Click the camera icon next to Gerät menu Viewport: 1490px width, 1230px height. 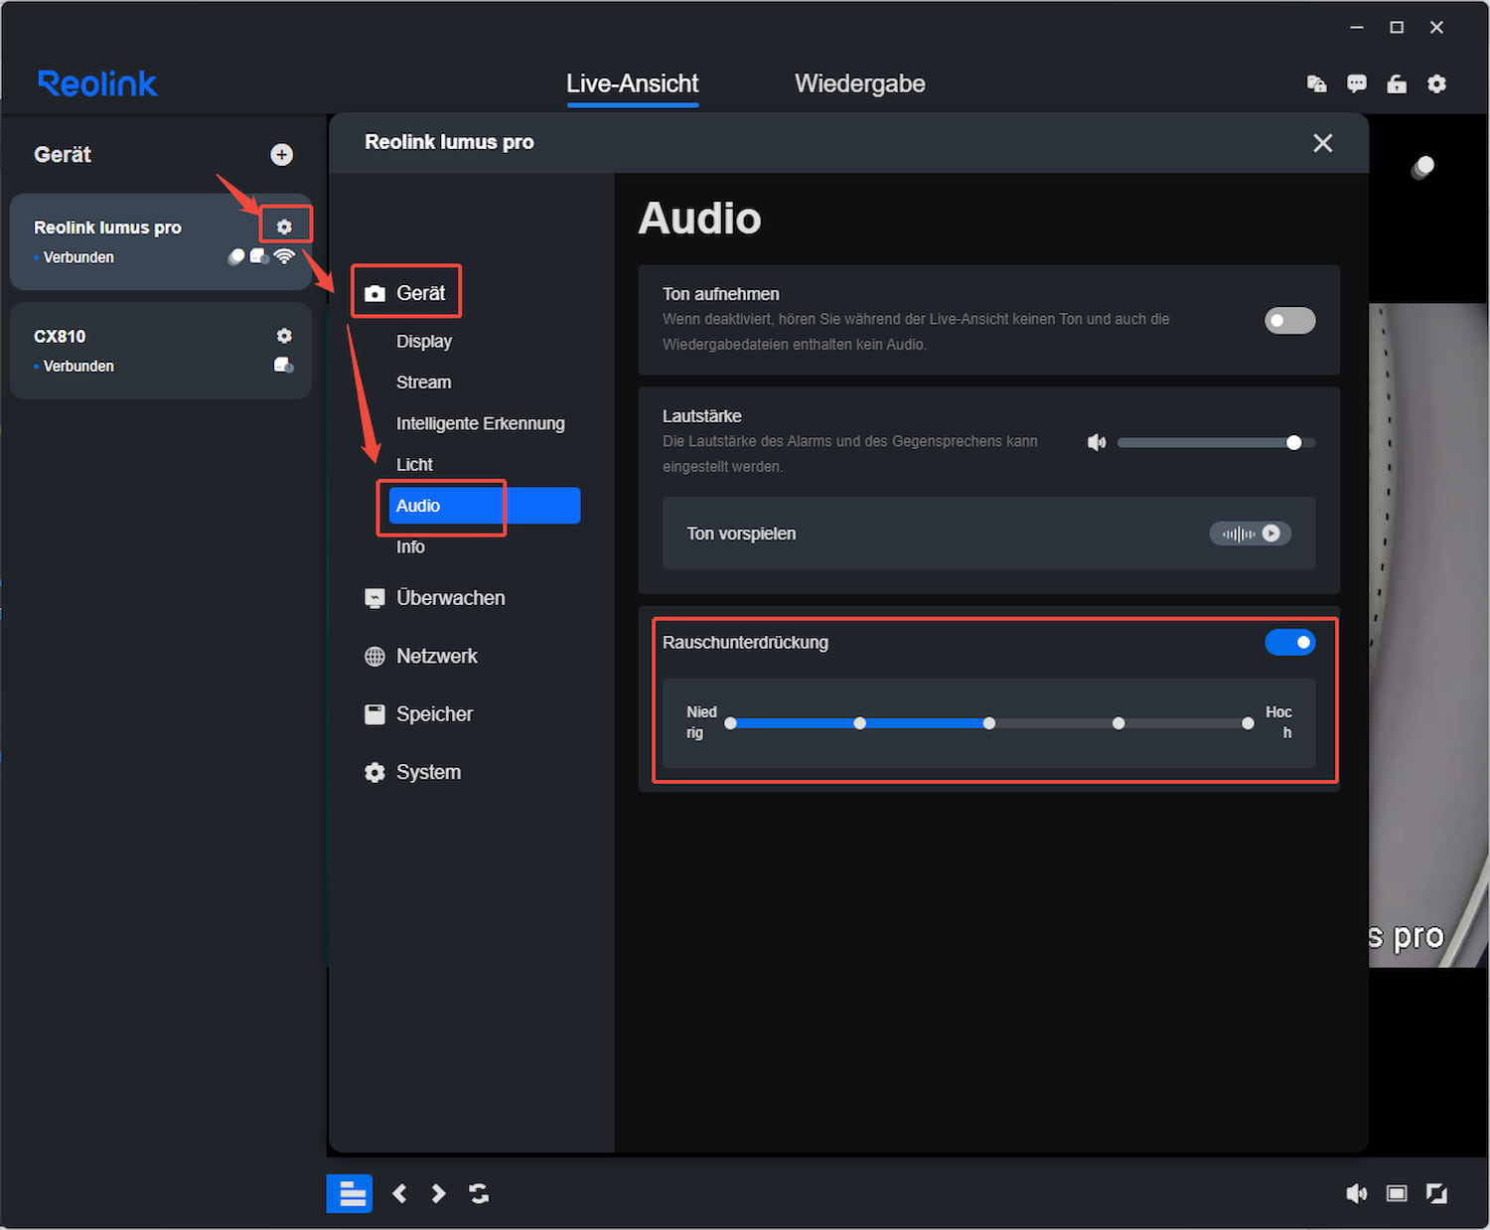pyautogui.click(x=374, y=293)
